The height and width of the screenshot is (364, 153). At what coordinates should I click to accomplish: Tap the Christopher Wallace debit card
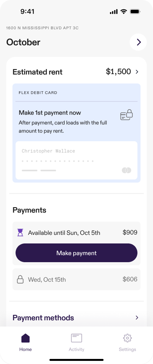point(76,160)
